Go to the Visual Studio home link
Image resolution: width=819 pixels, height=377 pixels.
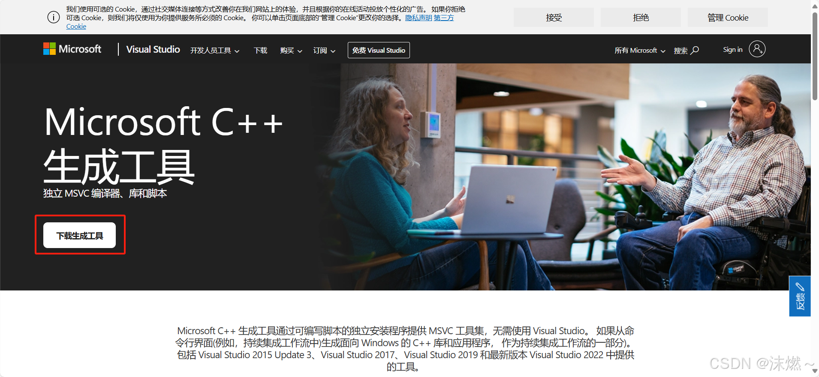[x=153, y=50]
